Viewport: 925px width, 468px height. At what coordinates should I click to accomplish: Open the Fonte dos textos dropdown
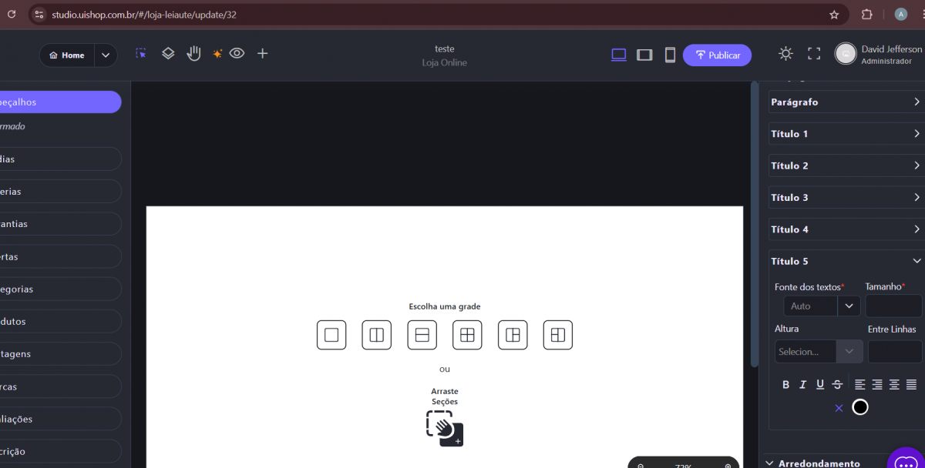849,306
